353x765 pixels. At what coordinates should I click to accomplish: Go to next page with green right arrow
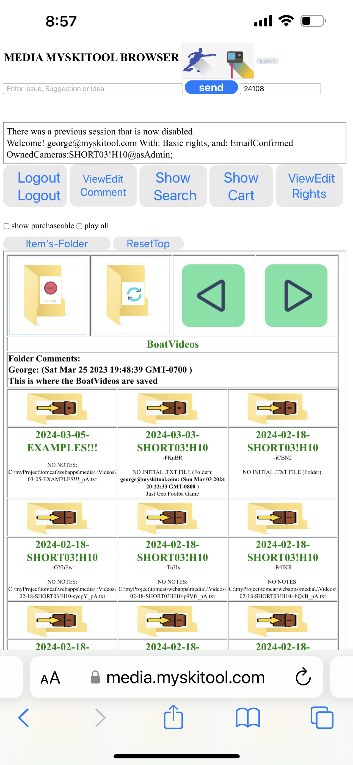point(296,295)
